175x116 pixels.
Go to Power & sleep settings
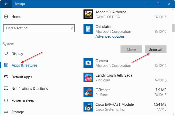click(x=23, y=100)
